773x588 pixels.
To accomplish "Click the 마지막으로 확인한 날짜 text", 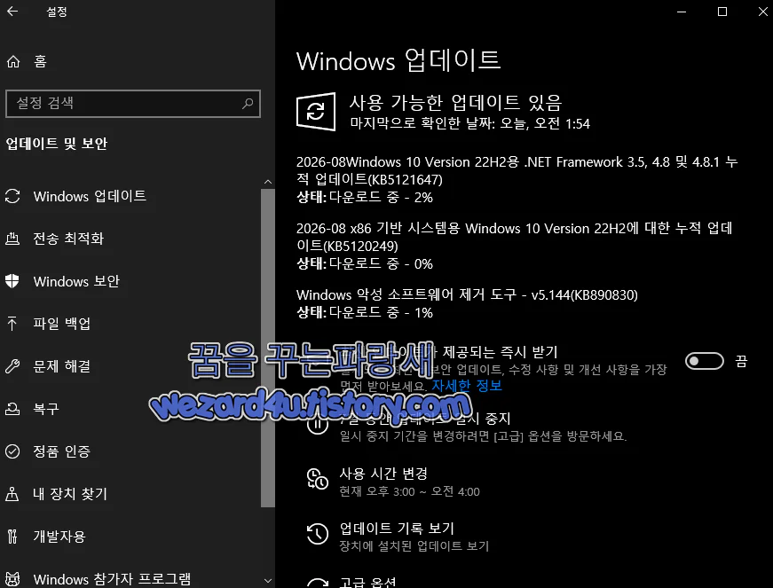I will pyautogui.click(x=469, y=123).
